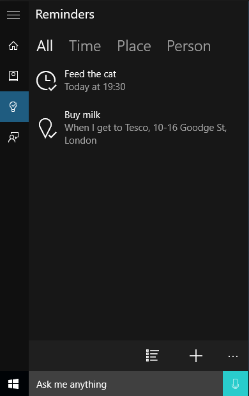Image resolution: width=249 pixels, height=396 pixels.
Task: Open the Notebook icon in sidebar
Action: tap(13, 76)
